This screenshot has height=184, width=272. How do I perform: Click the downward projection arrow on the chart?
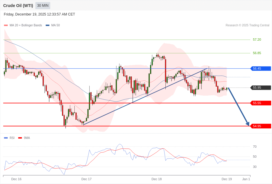238,105
